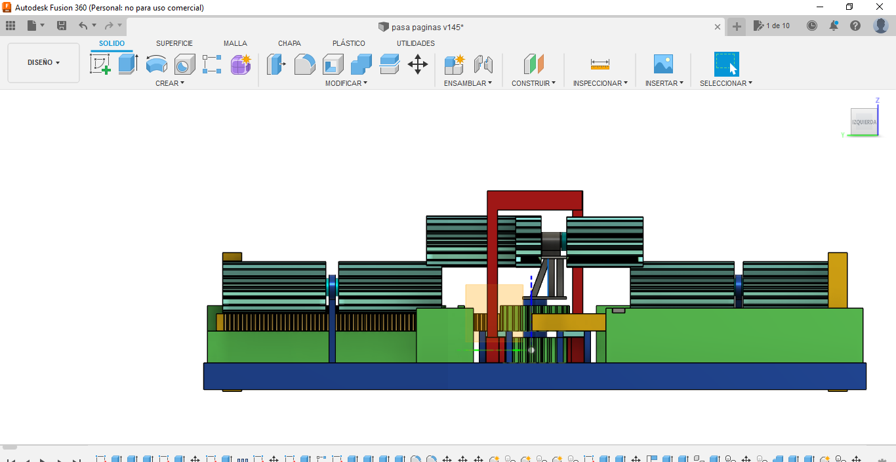896x462 pixels.
Task: Click the Joint tool icon in Ensamblar
Action: [x=483, y=64]
